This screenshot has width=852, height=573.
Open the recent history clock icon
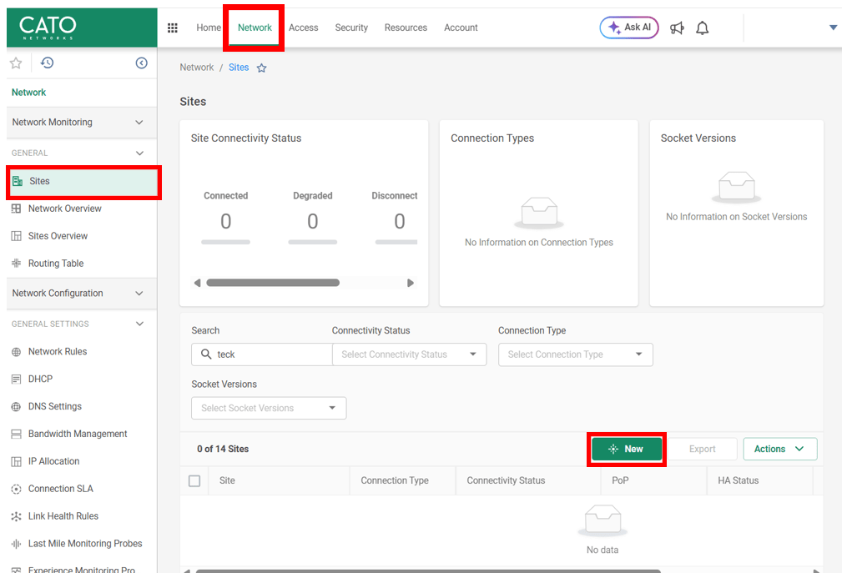(48, 63)
